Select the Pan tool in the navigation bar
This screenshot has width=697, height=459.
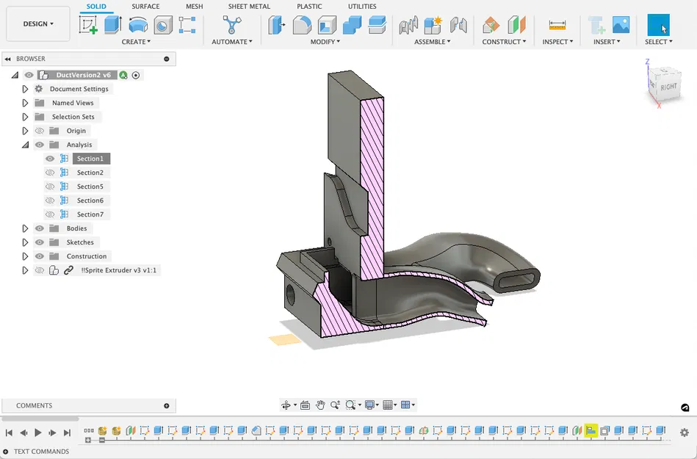click(x=321, y=404)
